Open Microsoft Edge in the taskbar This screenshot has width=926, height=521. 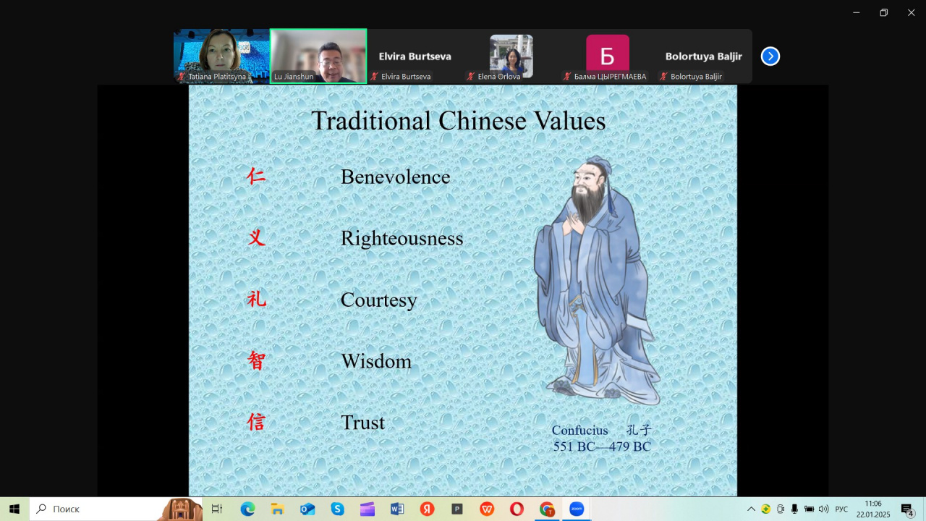(x=247, y=509)
